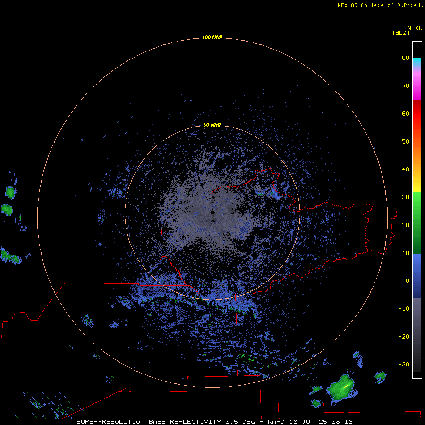This screenshot has width=425, height=425.
Task: Click the 40 value on the dBZ scale
Action: coord(406,170)
